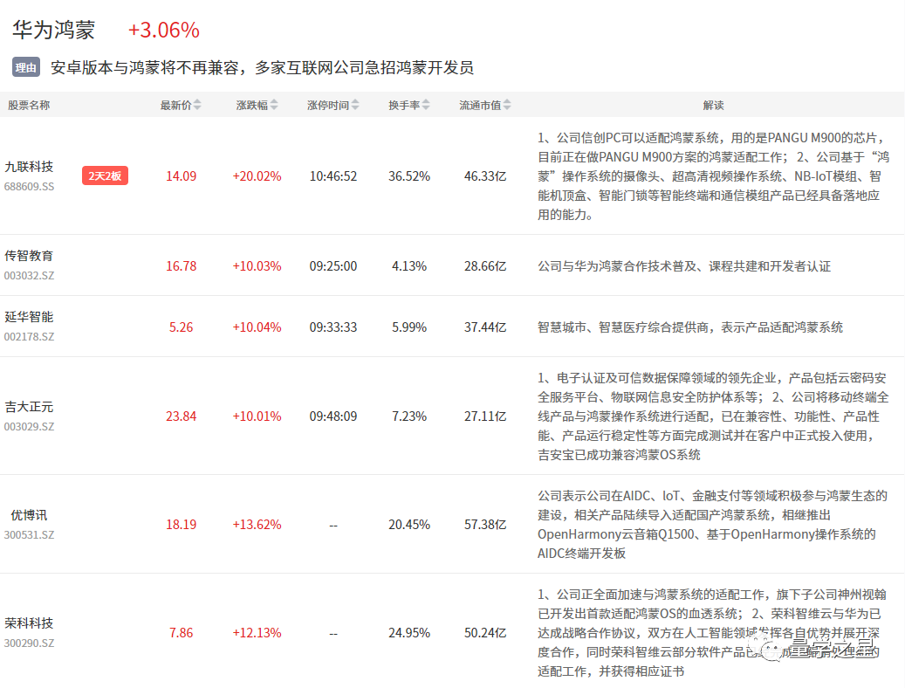Click the 解读 column header

(713, 105)
